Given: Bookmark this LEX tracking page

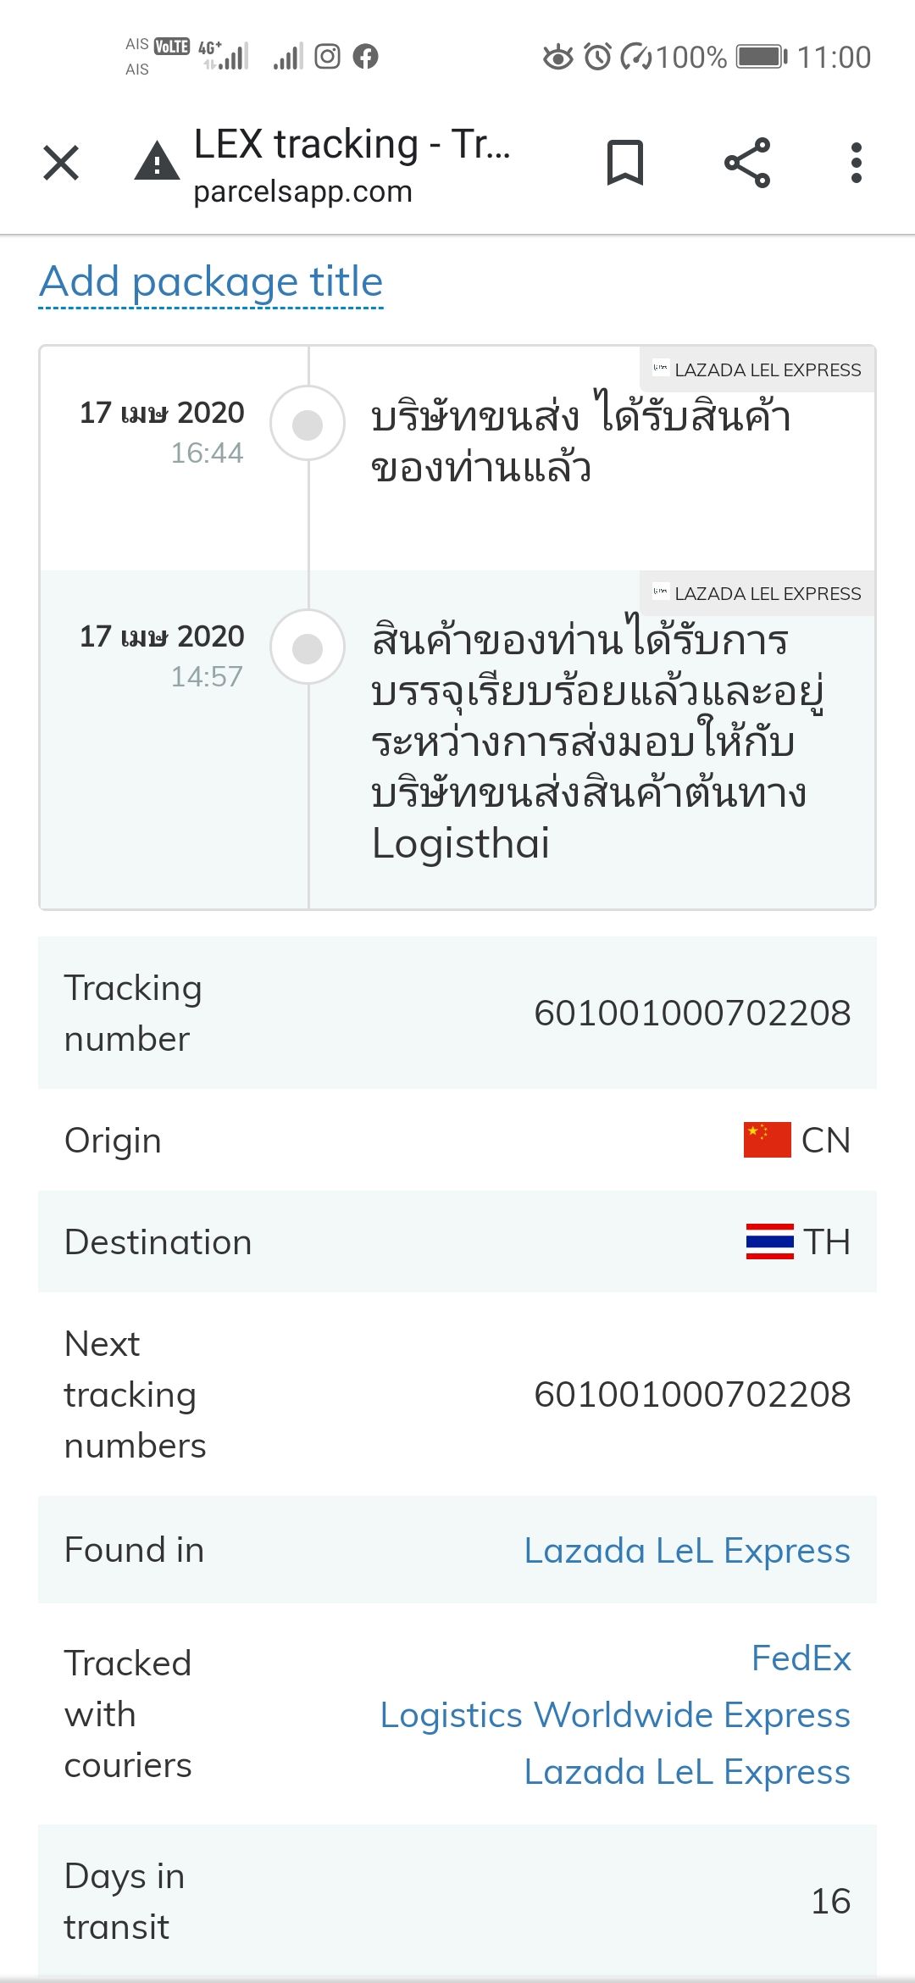Looking at the screenshot, I should click(x=625, y=163).
